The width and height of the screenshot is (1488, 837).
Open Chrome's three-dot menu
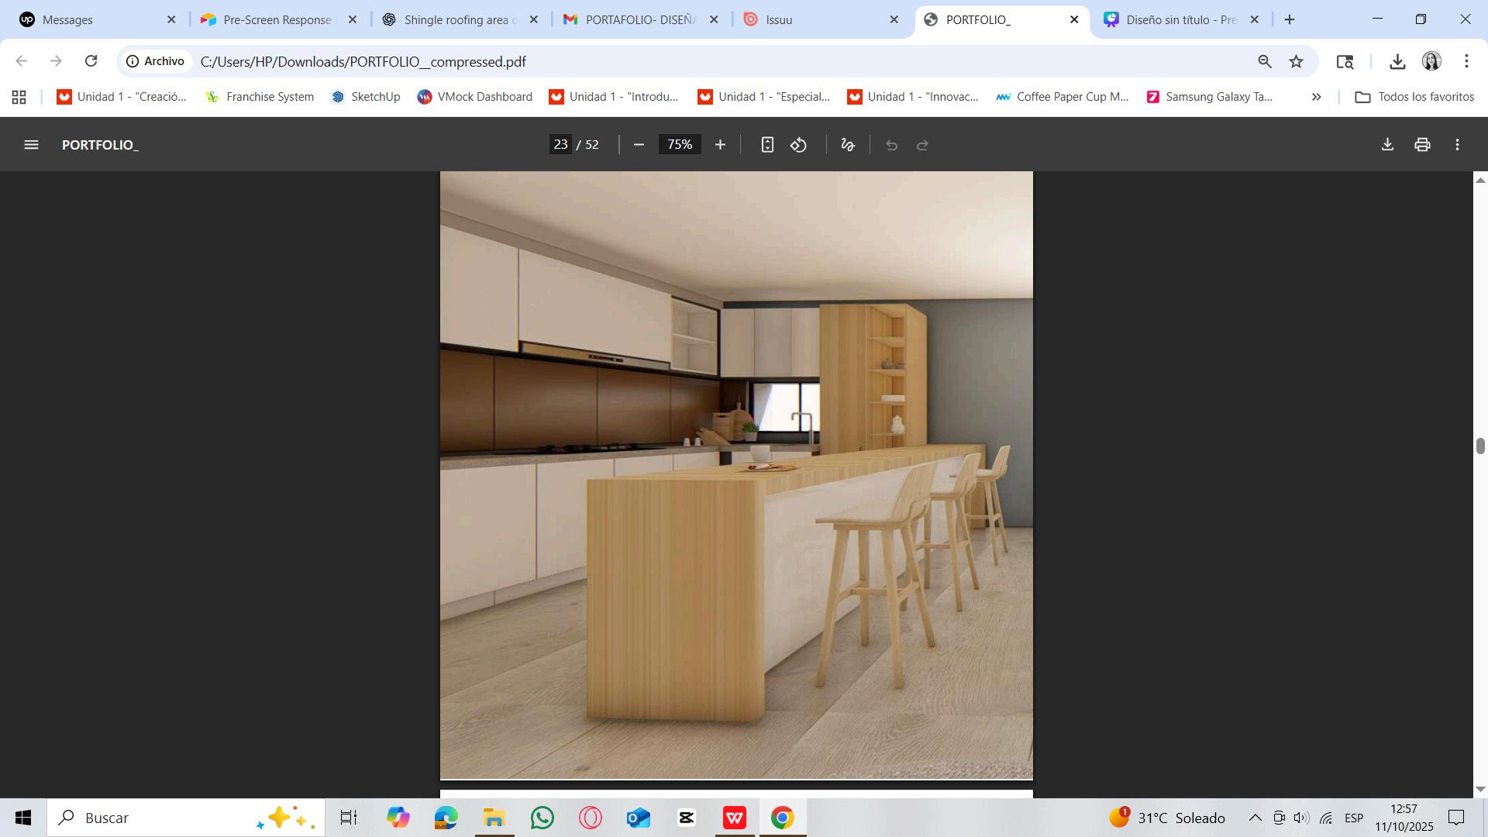pos(1466,61)
